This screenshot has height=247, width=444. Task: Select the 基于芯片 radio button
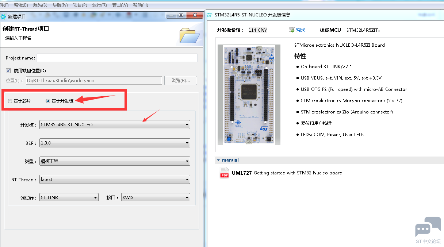10,101
